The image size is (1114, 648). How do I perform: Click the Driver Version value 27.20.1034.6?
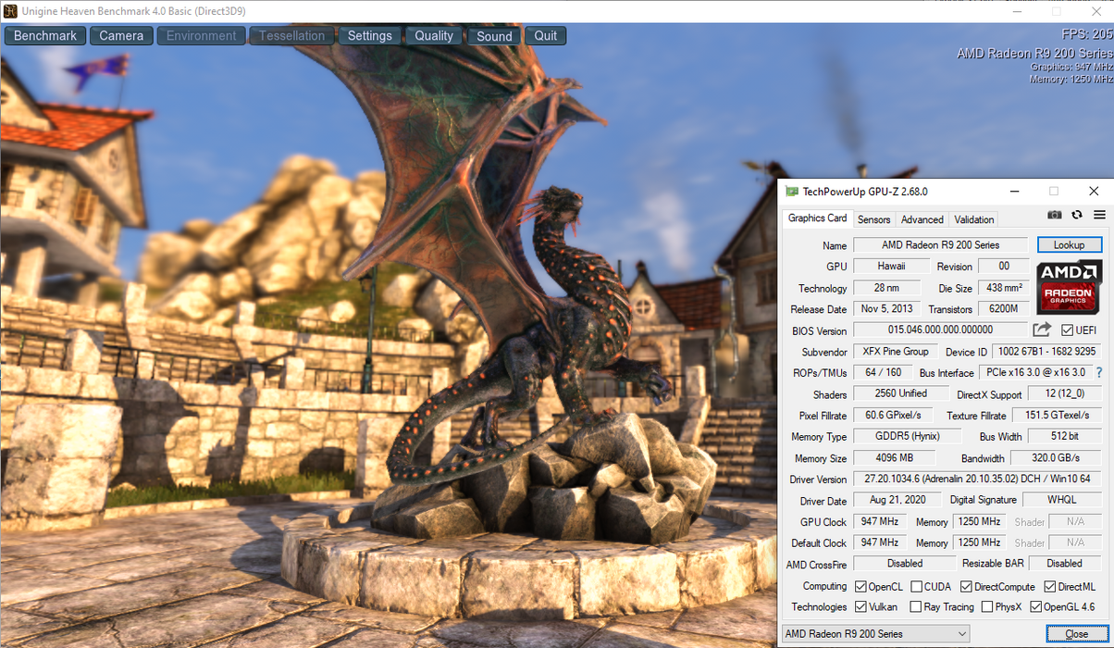tap(977, 480)
